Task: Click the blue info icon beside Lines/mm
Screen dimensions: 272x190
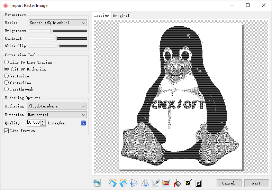Action: [x=83, y=123]
